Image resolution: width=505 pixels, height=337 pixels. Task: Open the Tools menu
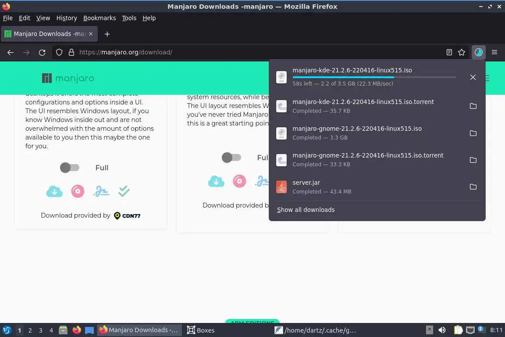pos(129,18)
